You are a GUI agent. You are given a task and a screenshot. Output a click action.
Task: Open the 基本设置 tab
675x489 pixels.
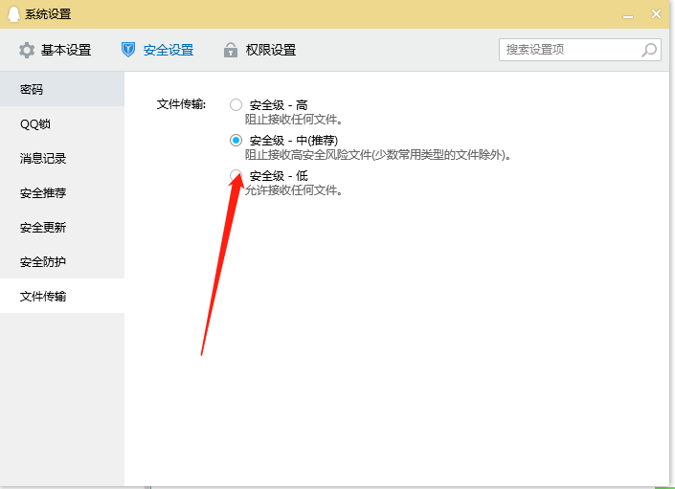(x=56, y=50)
